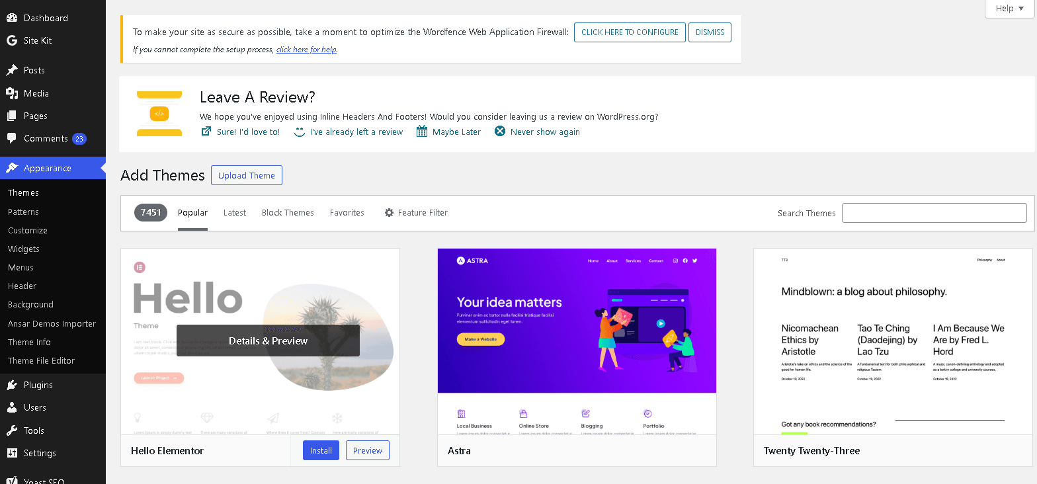Screen dimensions: 1037x484
Task: Open Site Kit Google icon
Action: tap(12, 40)
